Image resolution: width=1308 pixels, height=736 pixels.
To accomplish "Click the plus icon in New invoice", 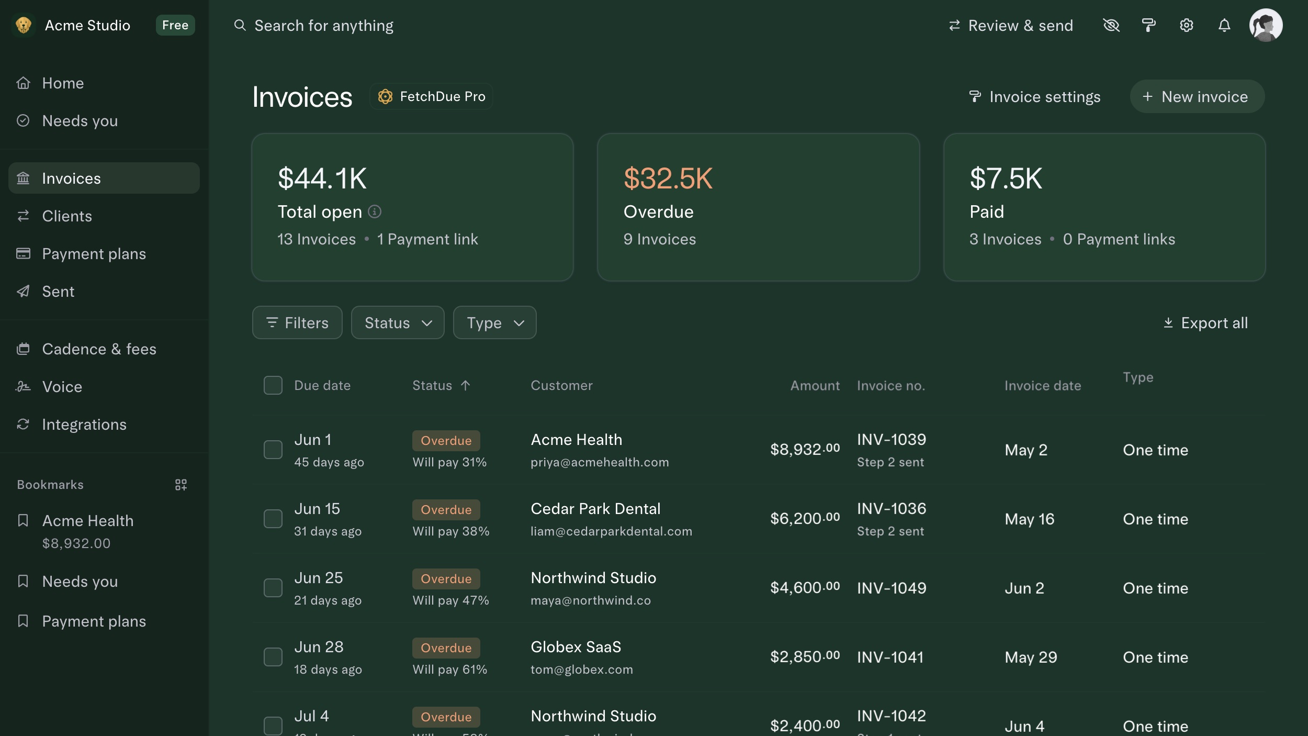I will tap(1147, 96).
